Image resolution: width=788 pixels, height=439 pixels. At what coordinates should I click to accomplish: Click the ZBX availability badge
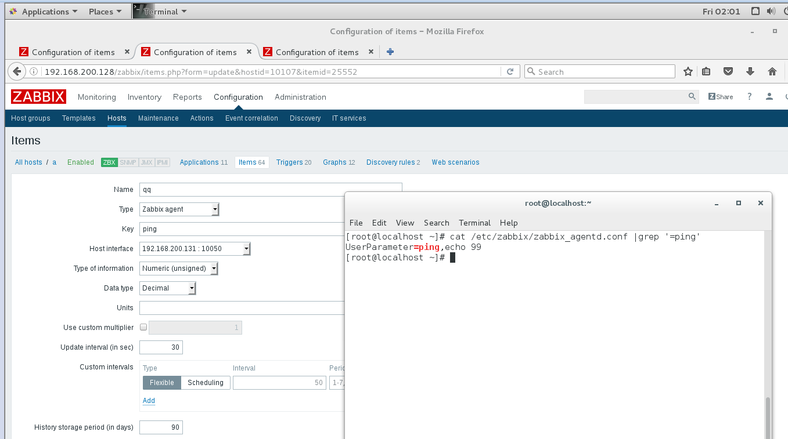pos(109,162)
